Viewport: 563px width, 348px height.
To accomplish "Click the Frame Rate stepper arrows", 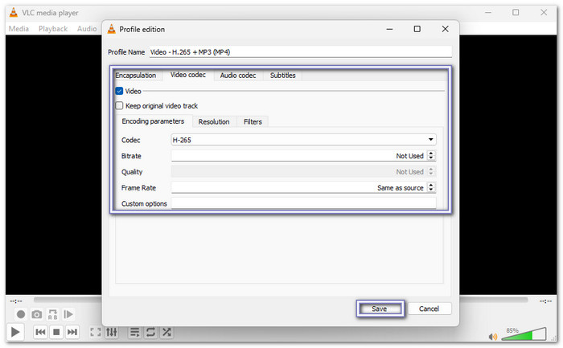I will pos(431,187).
